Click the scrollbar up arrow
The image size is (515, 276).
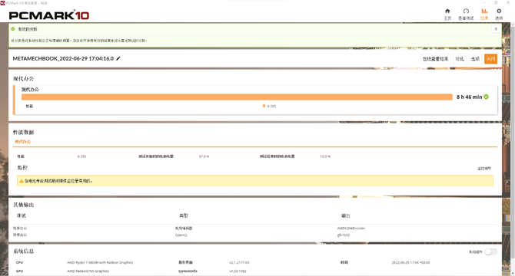pyautogui.click(x=513, y=25)
